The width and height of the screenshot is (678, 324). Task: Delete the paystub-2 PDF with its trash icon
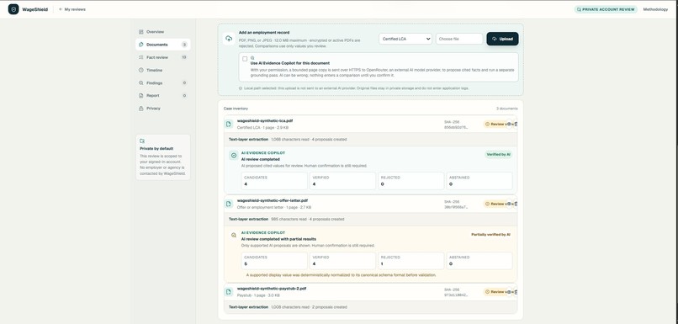[516, 292]
